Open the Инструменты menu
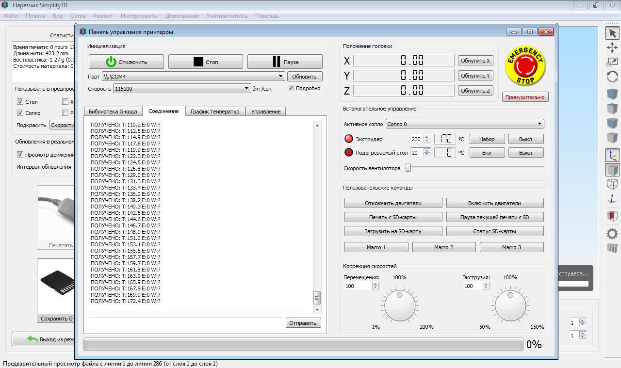This screenshot has height=368, width=621. point(139,16)
